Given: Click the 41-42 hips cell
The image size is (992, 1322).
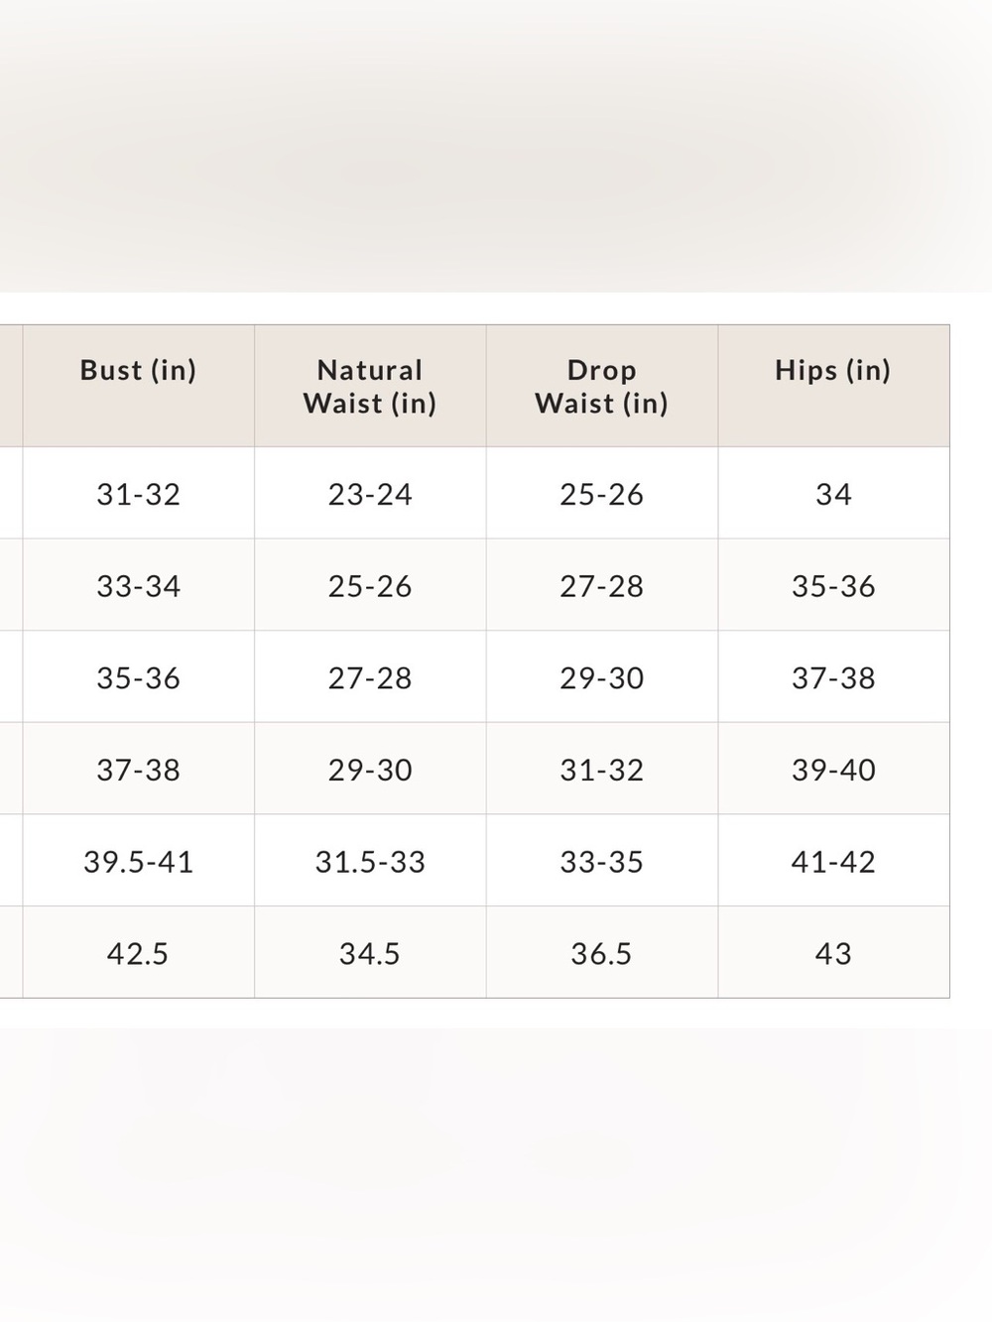Looking at the screenshot, I should (x=833, y=861).
